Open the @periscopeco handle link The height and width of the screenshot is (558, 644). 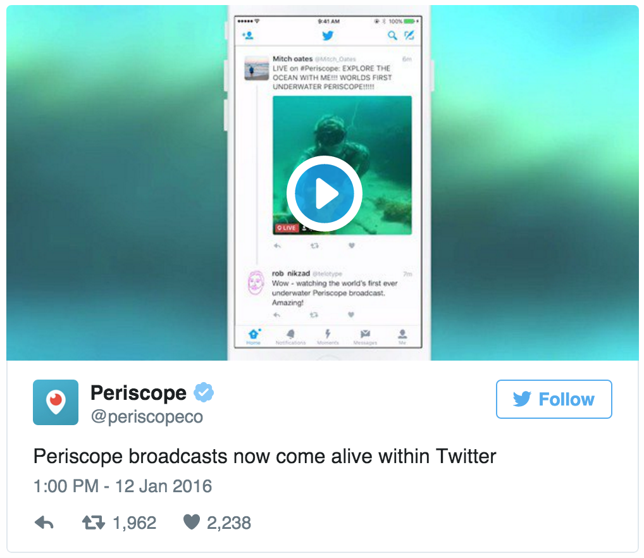point(147,416)
